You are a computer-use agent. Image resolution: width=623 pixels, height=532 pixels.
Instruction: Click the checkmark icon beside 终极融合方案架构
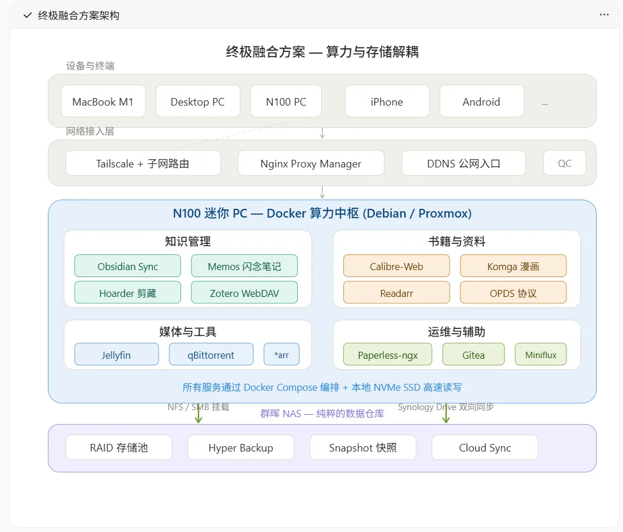[27, 16]
